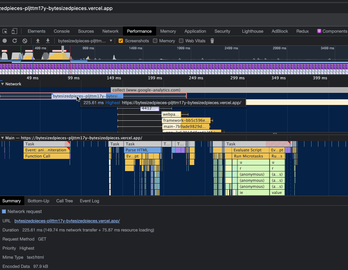Click the clear recordings icon

[25, 41]
